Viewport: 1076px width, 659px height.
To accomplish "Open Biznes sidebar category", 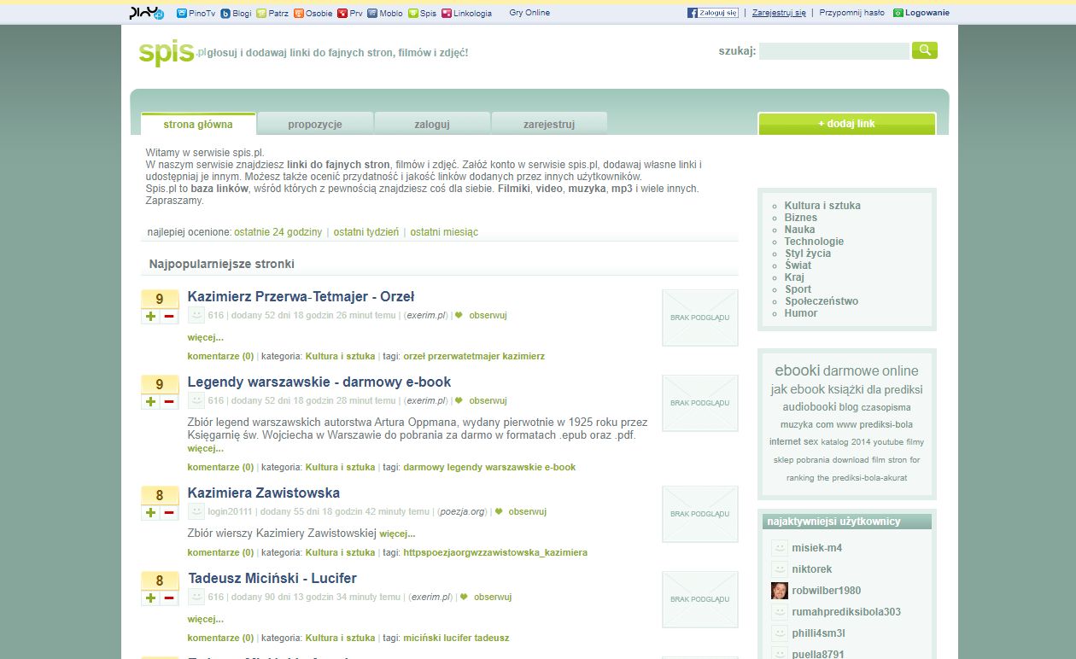I will pos(801,218).
